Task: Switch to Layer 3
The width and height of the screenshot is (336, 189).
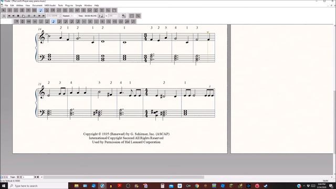Action: 5,177
